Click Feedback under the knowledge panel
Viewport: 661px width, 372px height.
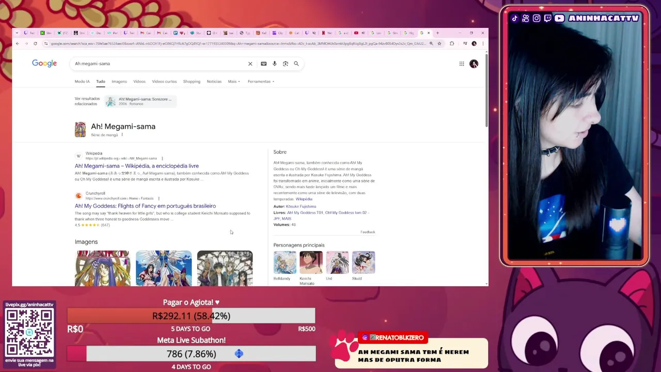(x=368, y=232)
